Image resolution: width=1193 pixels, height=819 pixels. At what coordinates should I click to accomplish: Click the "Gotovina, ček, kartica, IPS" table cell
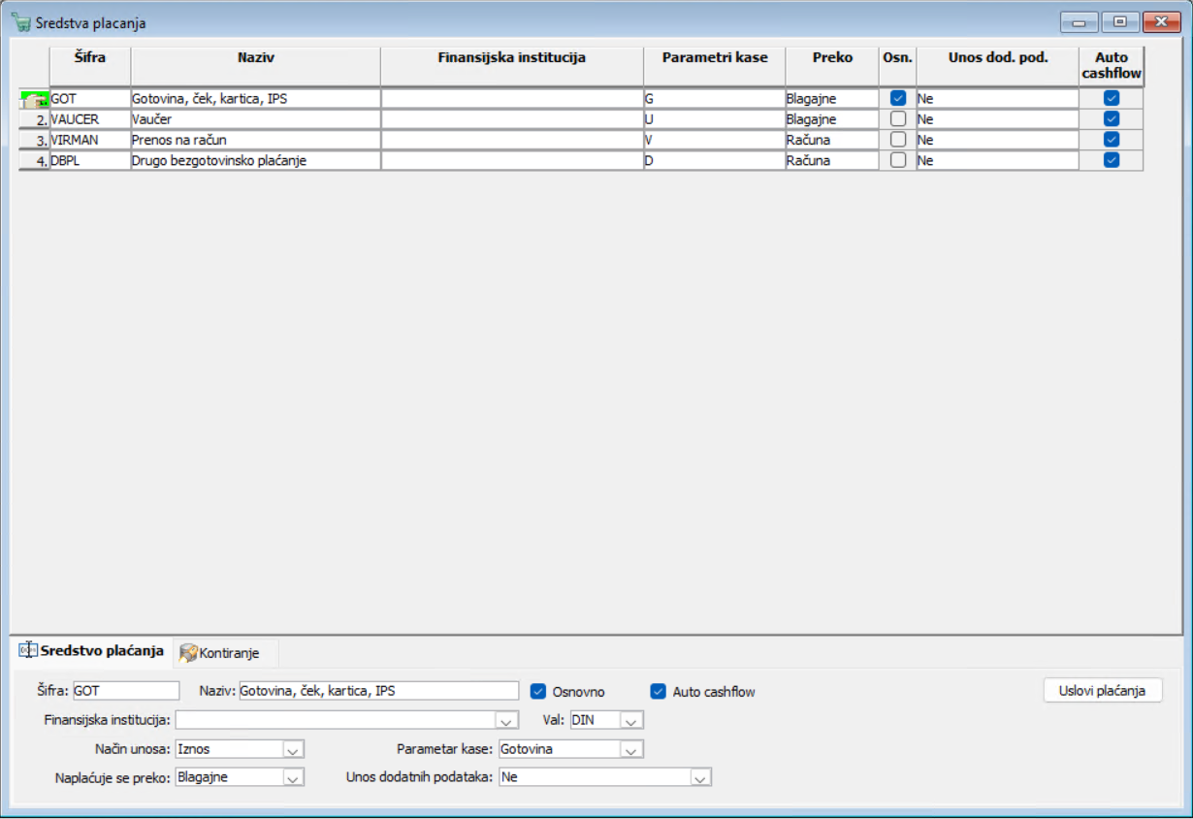[x=256, y=99]
